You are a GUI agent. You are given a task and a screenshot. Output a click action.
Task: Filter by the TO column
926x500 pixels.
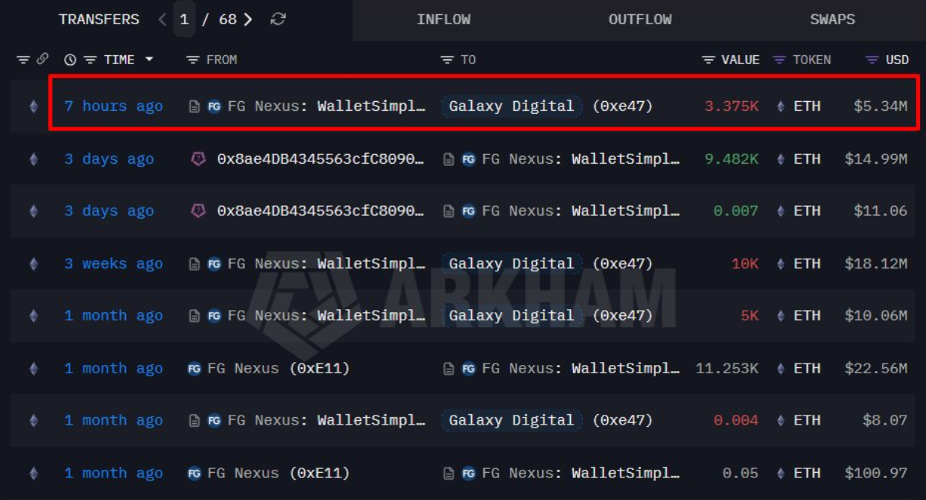(448, 60)
